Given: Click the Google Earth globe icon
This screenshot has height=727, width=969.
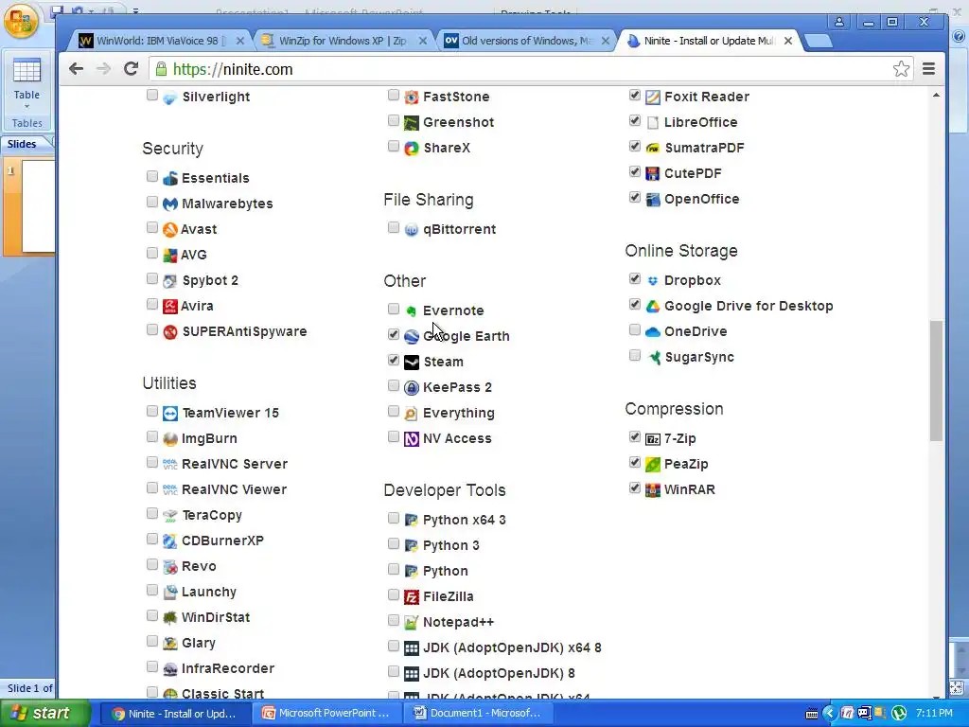Looking at the screenshot, I should 412,336.
